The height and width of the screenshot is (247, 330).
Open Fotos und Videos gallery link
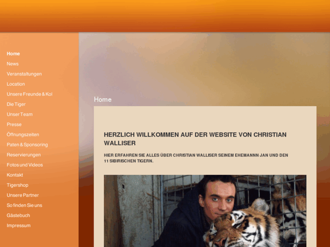tap(25, 165)
